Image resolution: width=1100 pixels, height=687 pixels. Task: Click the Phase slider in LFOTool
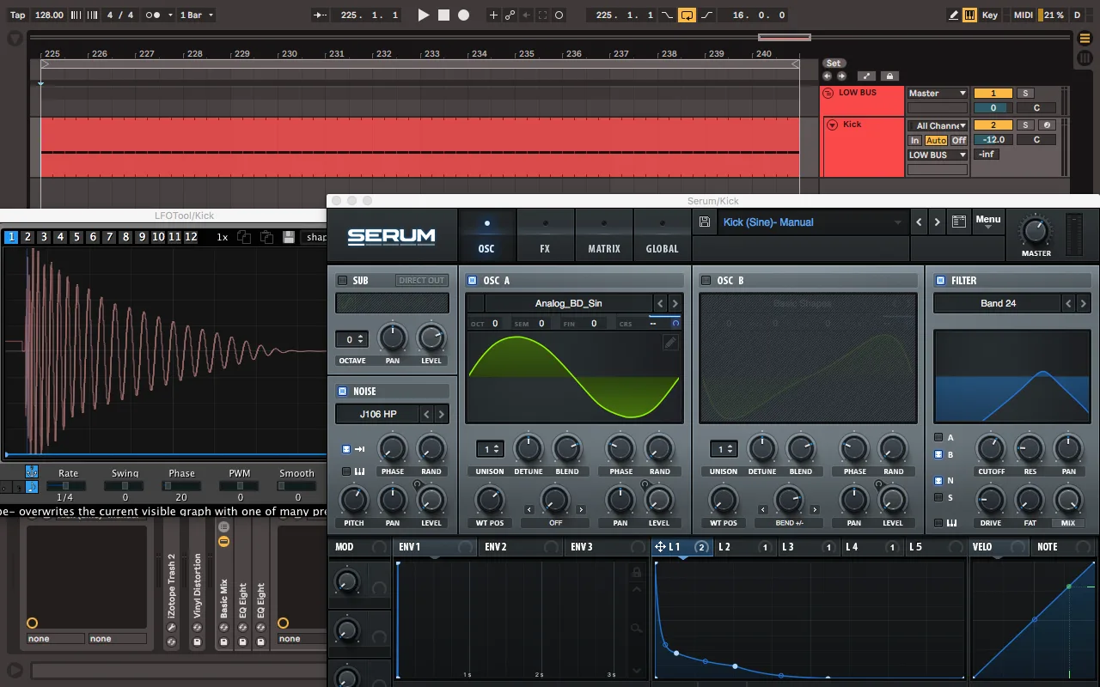[181, 486]
